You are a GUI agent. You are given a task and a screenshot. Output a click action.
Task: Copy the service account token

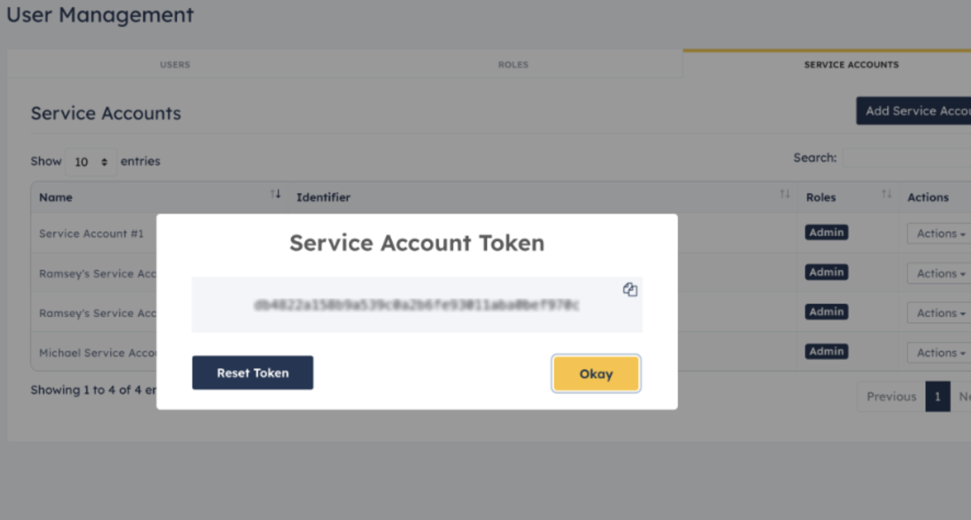(630, 290)
